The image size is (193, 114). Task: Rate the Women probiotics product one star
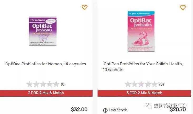(x=30, y=84)
